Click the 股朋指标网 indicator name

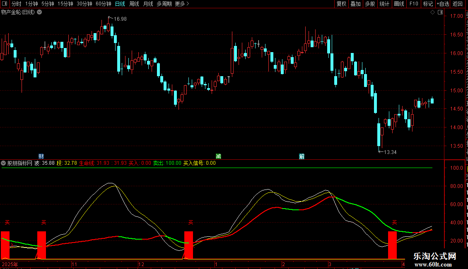click(20, 163)
